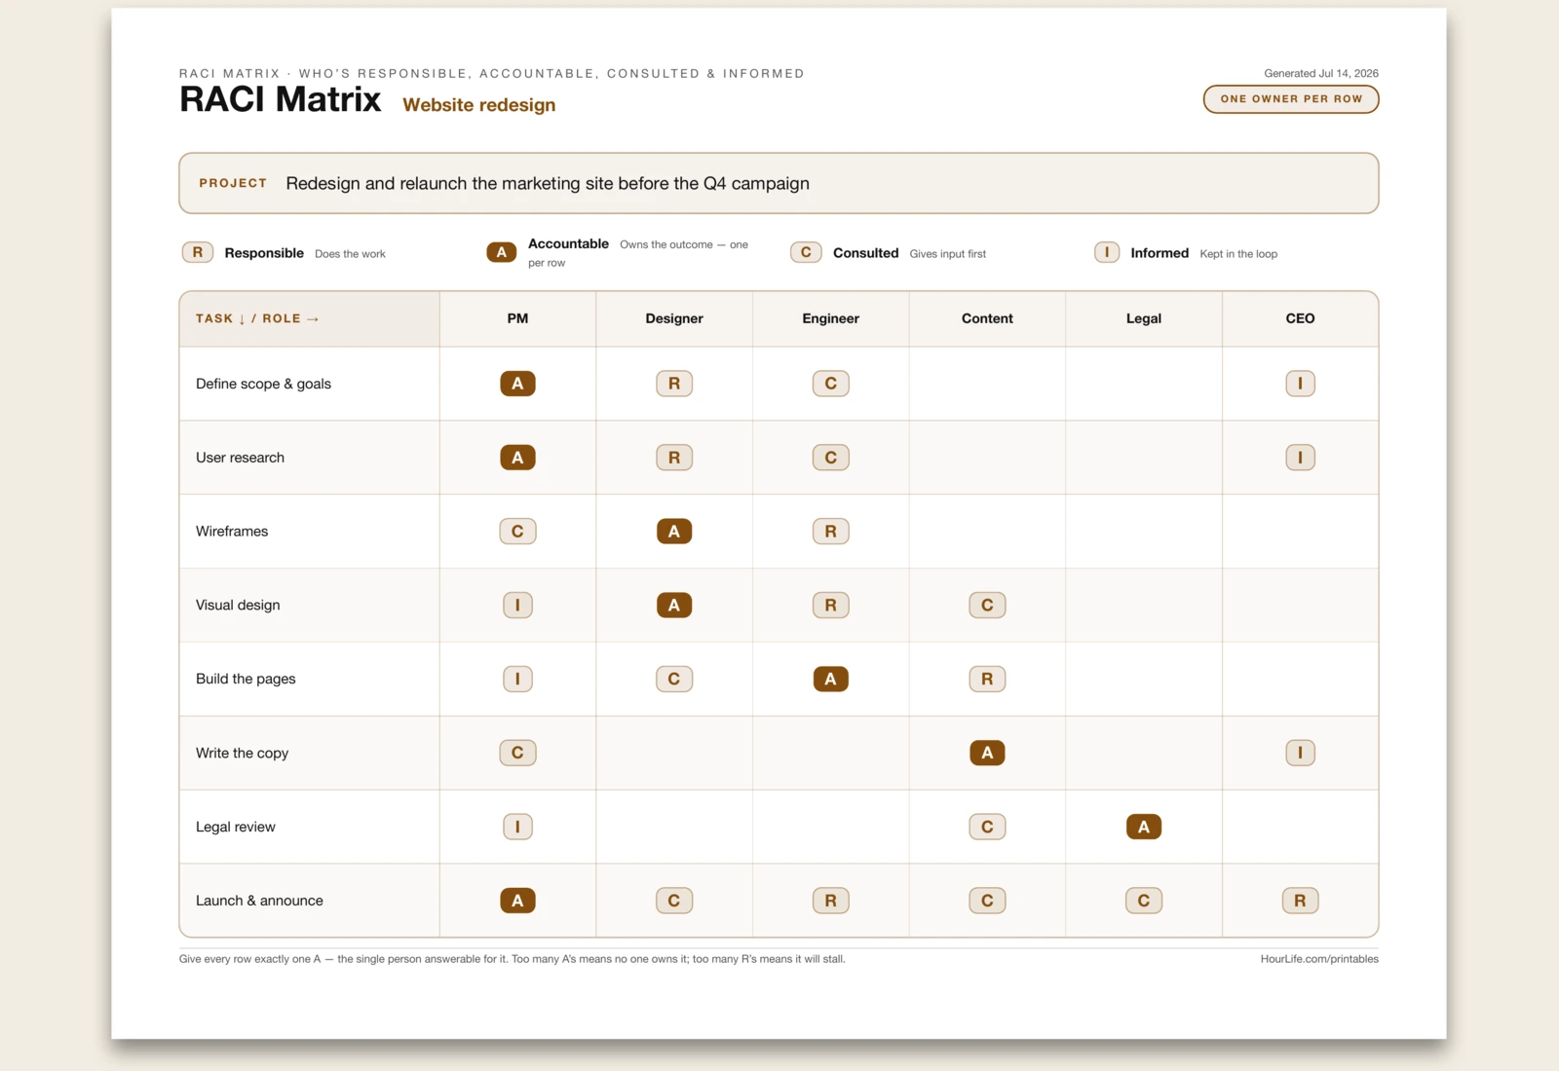The width and height of the screenshot is (1559, 1071).
Task: Select the Accountable A legend badge
Action: point(502,253)
